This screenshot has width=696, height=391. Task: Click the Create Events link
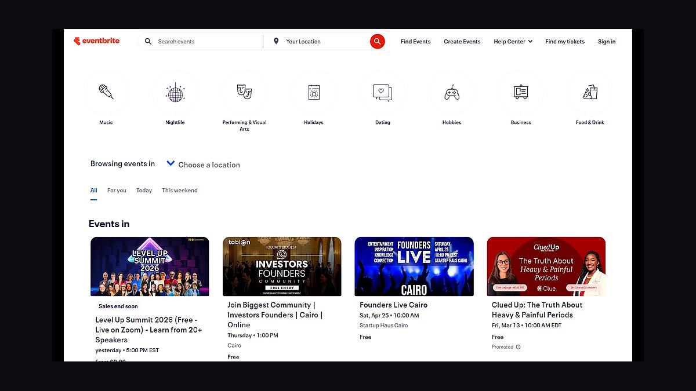[x=462, y=42]
